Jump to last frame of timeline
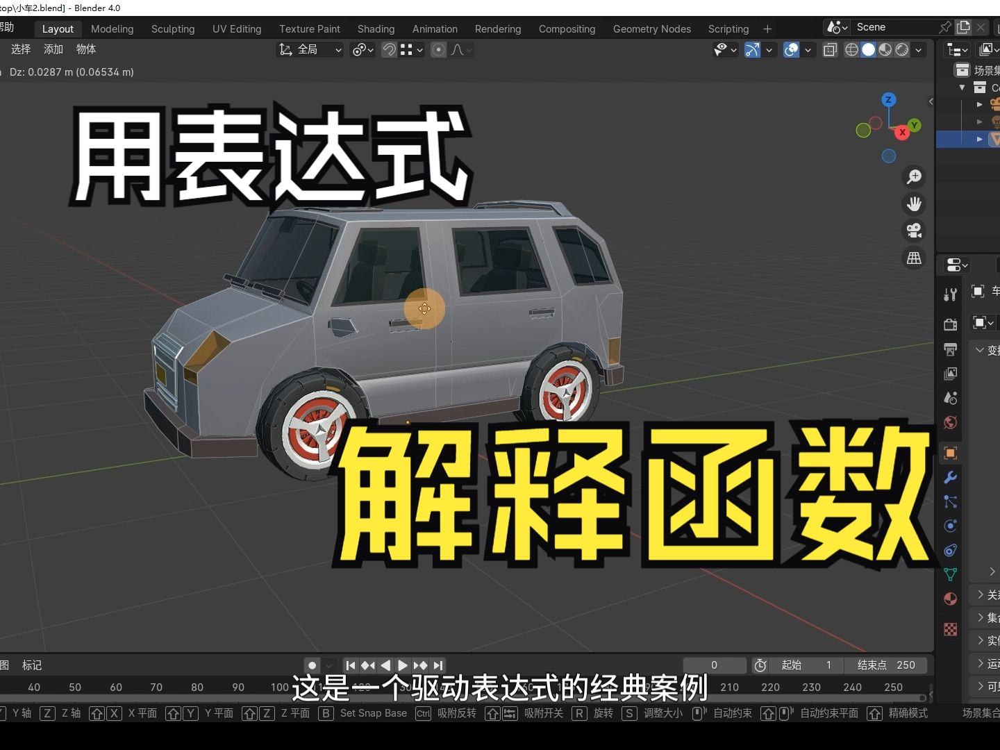Screen dimensions: 1000x750 tap(438, 665)
